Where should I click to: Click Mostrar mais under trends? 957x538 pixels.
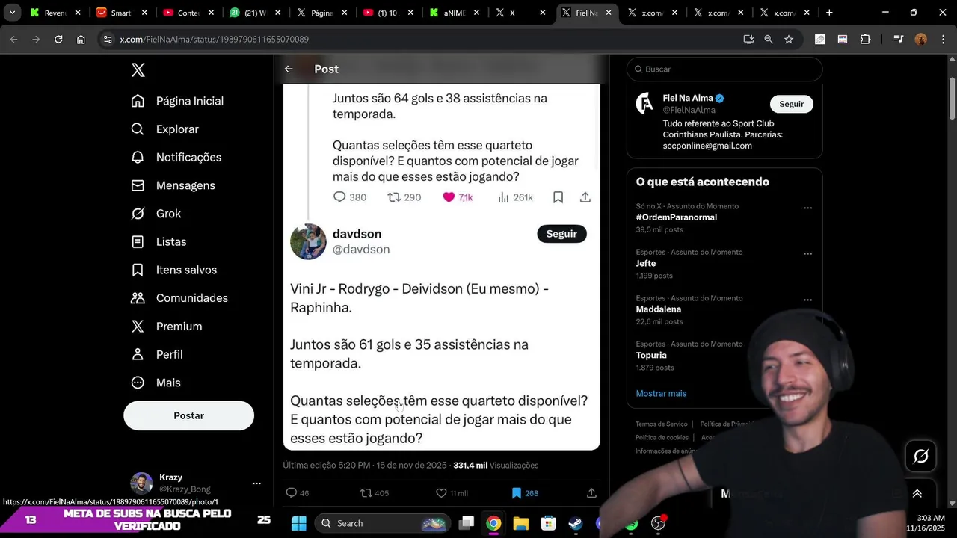[661, 393]
